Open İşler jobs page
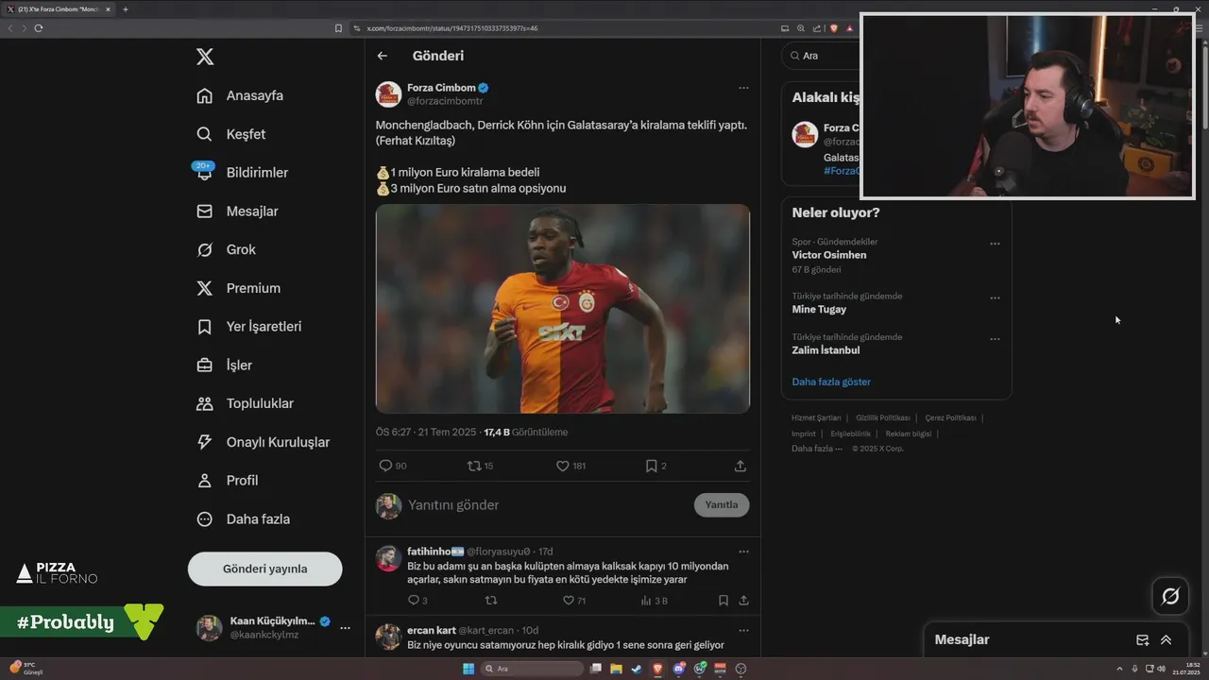Screen dimensions: 1209x680 coord(224,365)
